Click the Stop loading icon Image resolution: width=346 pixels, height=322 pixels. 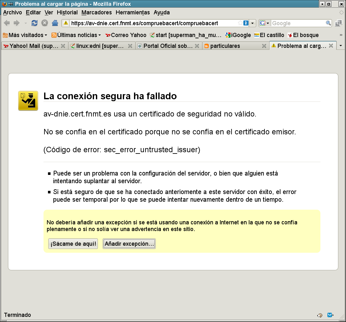point(45,23)
